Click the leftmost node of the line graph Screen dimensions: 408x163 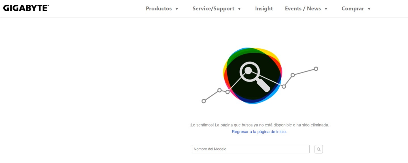tap(204, 101)
